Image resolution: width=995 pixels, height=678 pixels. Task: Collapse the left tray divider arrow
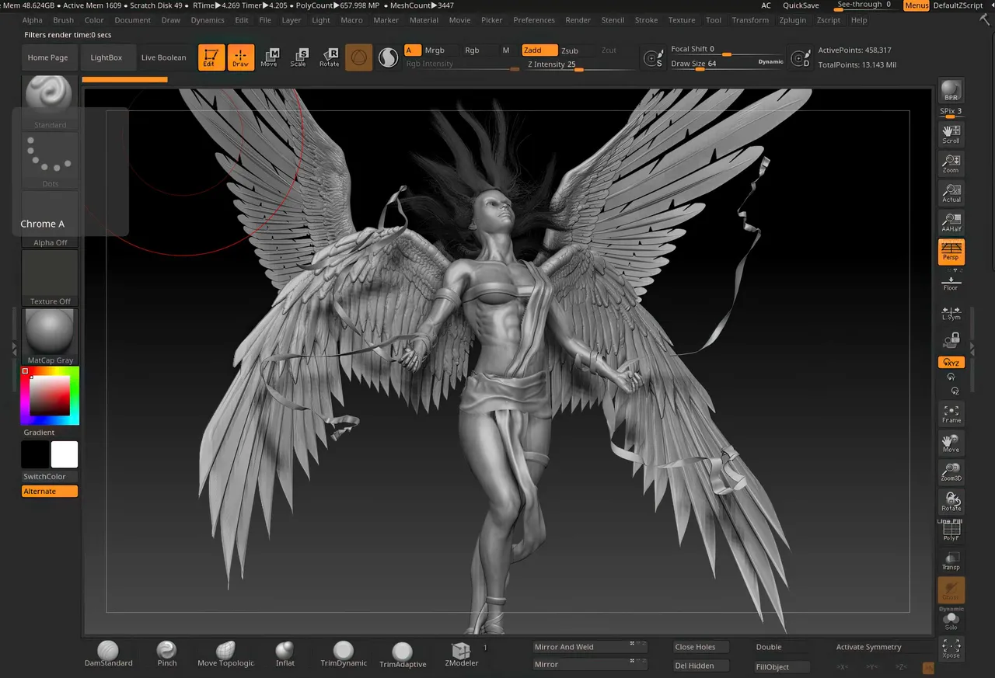click(x=14, y=349)
